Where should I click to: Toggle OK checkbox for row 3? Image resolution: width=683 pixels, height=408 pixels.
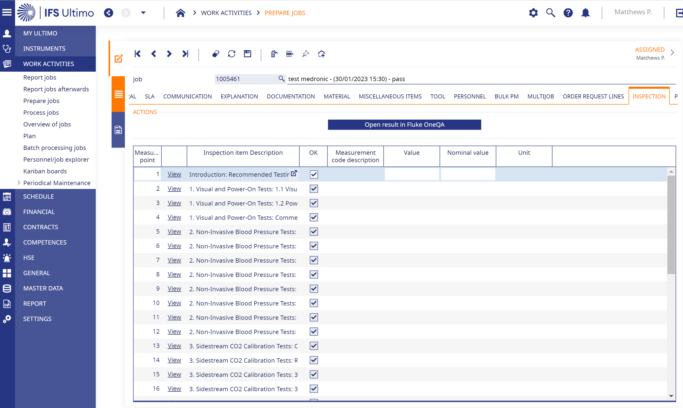314,203
